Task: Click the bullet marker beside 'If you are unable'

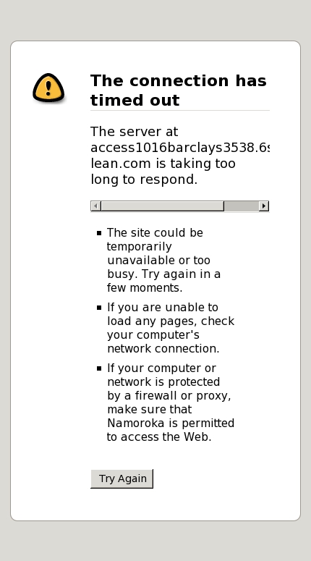Action: (99, 308)
